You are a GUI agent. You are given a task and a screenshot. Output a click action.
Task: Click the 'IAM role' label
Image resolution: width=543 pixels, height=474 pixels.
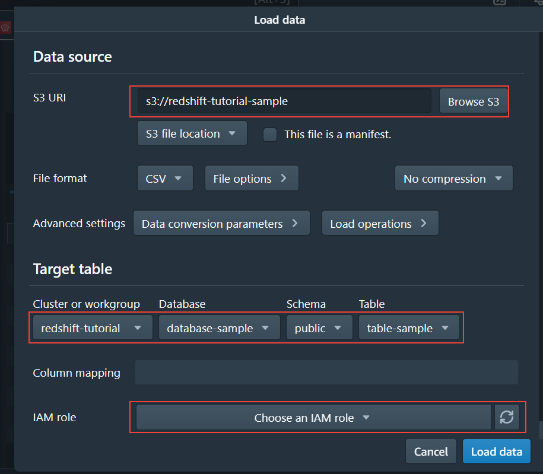click(x=55, y=417)
